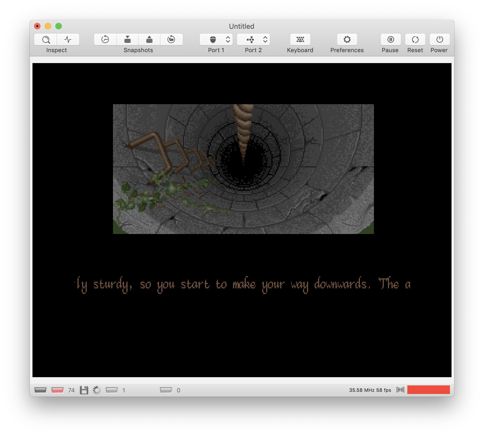Click the Untitled window title
The image size is (484, 436).
point(242,26)
